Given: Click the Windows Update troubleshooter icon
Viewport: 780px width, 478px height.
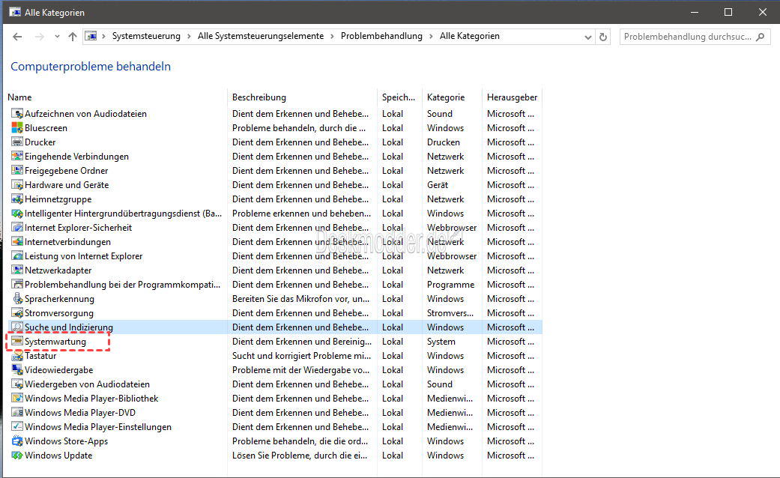Looking at the screenshot, I should click(17, 456).
